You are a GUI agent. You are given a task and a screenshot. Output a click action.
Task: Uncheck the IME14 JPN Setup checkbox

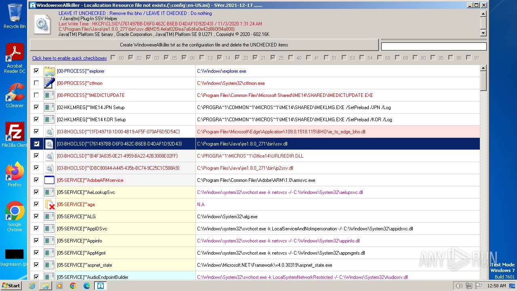click(36, 107)
